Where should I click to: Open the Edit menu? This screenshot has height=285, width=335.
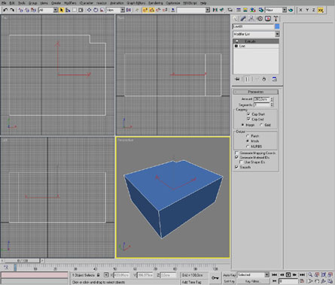pos(12,3)
